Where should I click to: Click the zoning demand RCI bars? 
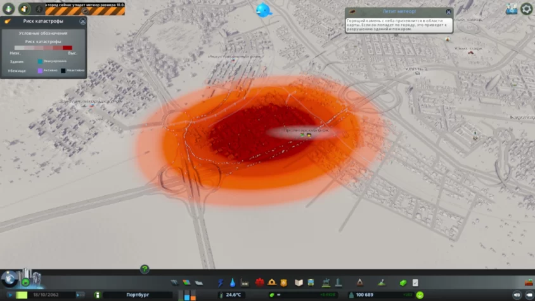187,295
